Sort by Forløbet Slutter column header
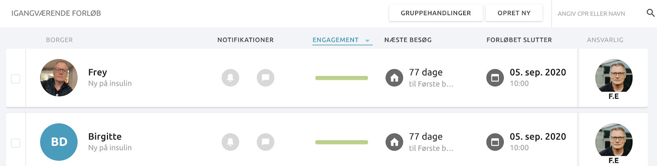 (519, 40)
